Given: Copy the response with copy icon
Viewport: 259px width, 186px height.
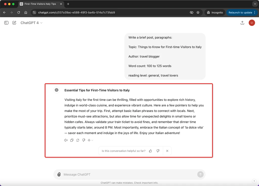Looking at the screenshot, I should point(72,140).
